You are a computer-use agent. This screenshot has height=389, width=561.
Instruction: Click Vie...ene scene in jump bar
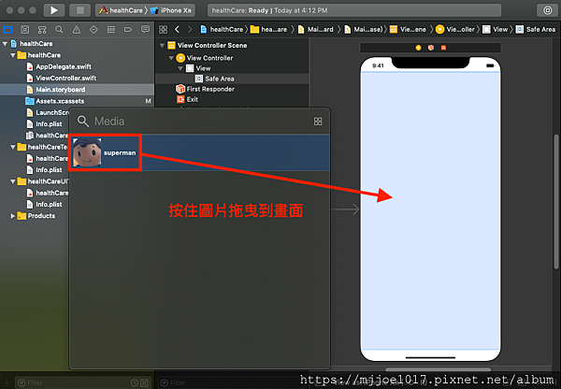point(408,29)
